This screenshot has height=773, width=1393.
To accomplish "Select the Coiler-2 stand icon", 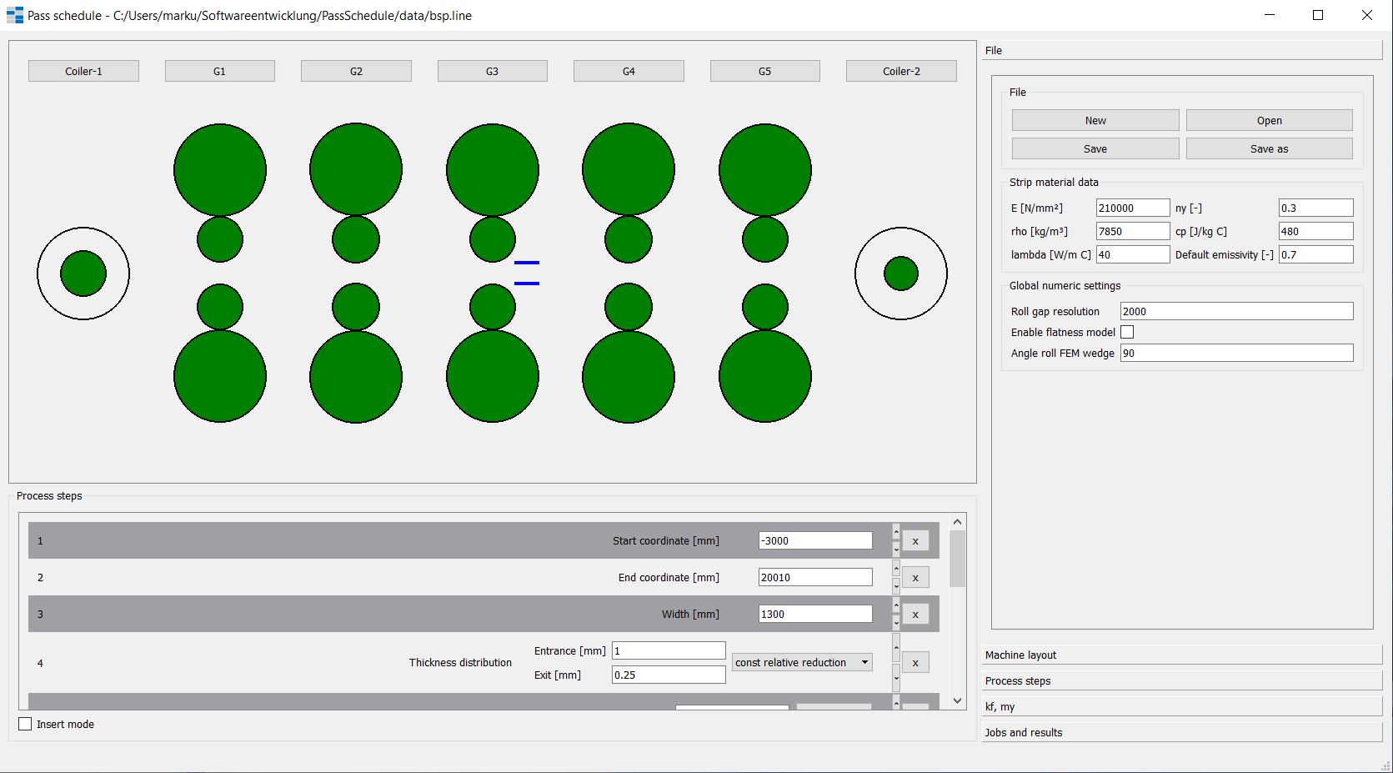I will [x=901, y=71].
